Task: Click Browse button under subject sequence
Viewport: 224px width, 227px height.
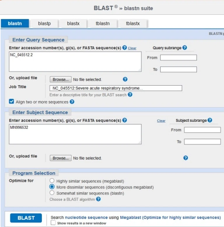Action: (61, 158)
